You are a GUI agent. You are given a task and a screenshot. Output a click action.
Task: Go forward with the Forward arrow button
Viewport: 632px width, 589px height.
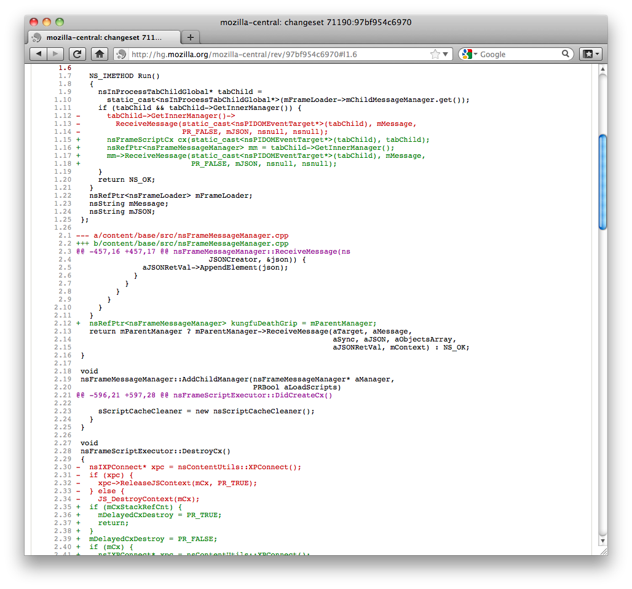point(55,54)
